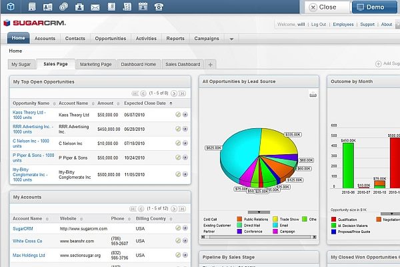Open the Employees link
Viewport: 400px width, 267px height.
coord(343,25)
